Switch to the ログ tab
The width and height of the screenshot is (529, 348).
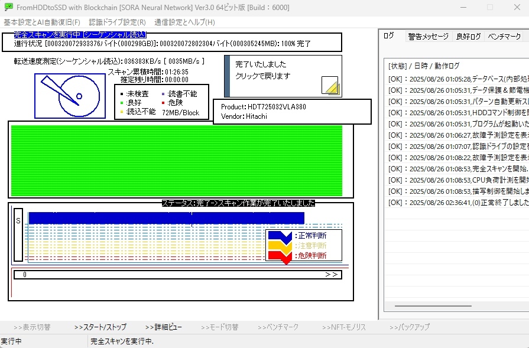click(x=389, y=35)
